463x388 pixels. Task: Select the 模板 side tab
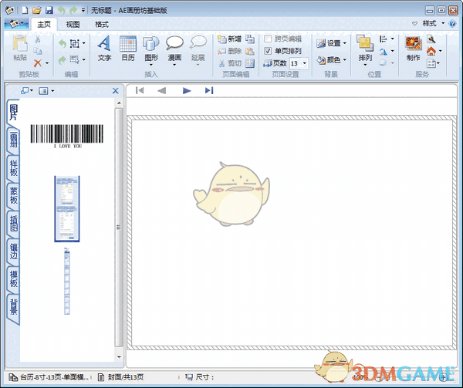pos(14,278)
